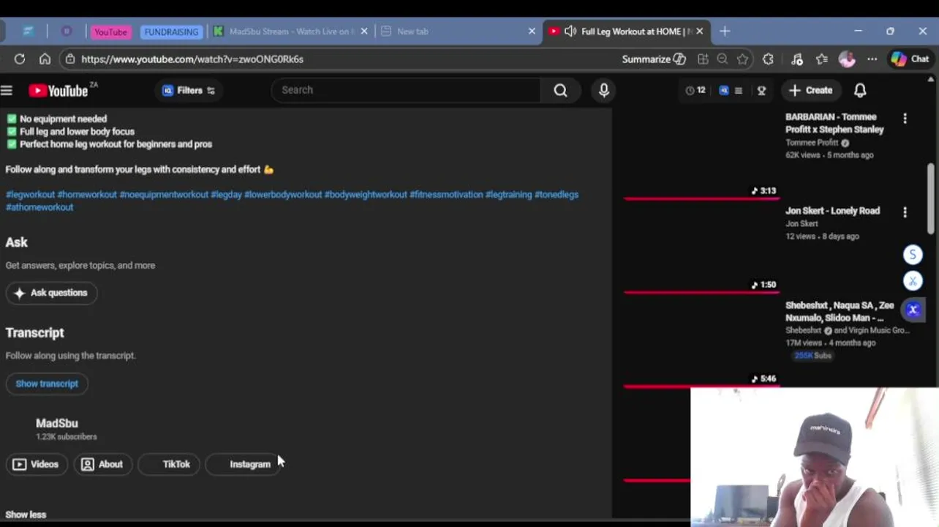Open Copilot Chat button

[910, 59]
